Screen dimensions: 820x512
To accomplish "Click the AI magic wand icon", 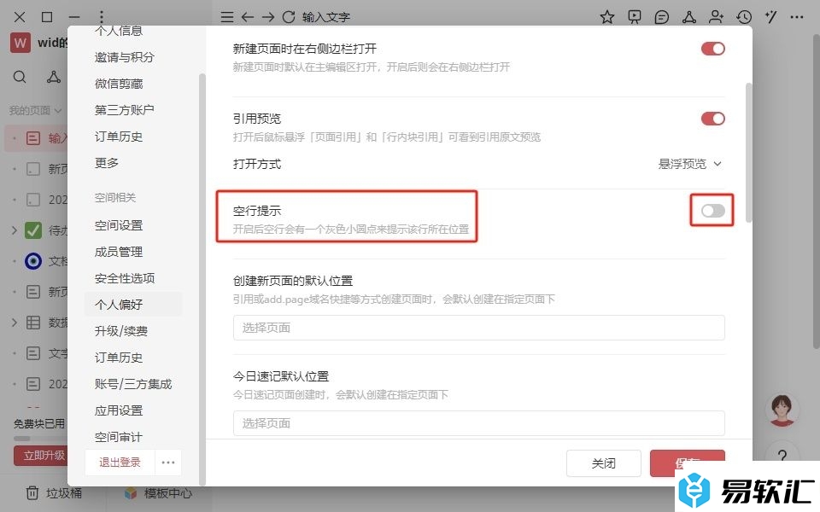I will pos(770,17).
